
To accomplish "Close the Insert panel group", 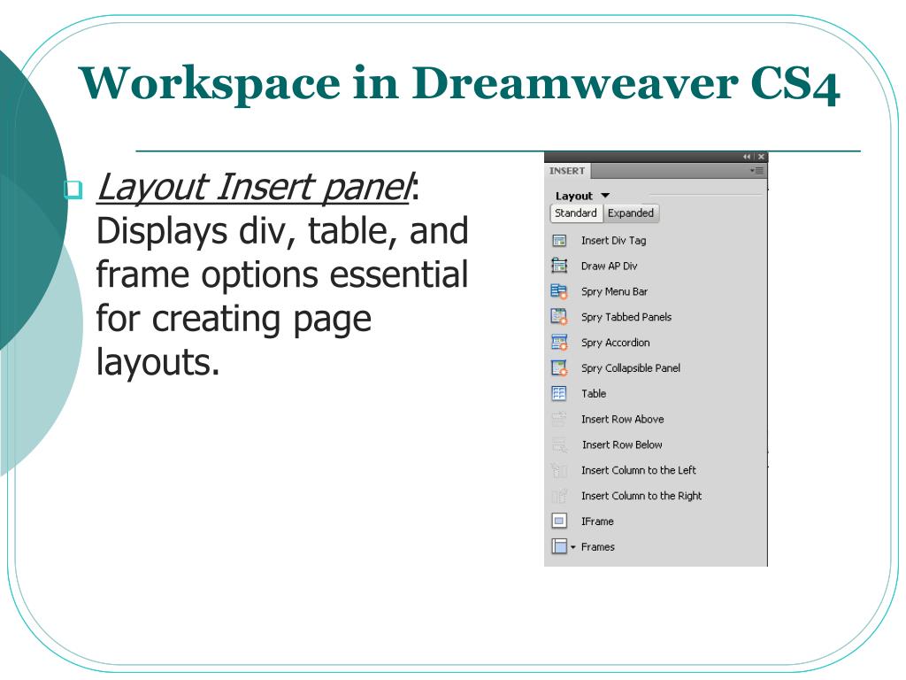I will (761, 157).
